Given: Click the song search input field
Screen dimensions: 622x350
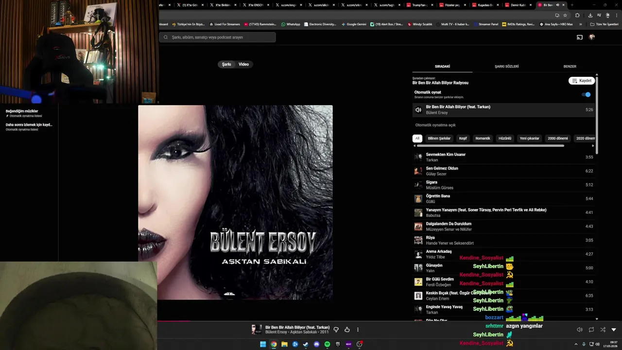Looking at the screenshot, I should click(x=217, y=37).
